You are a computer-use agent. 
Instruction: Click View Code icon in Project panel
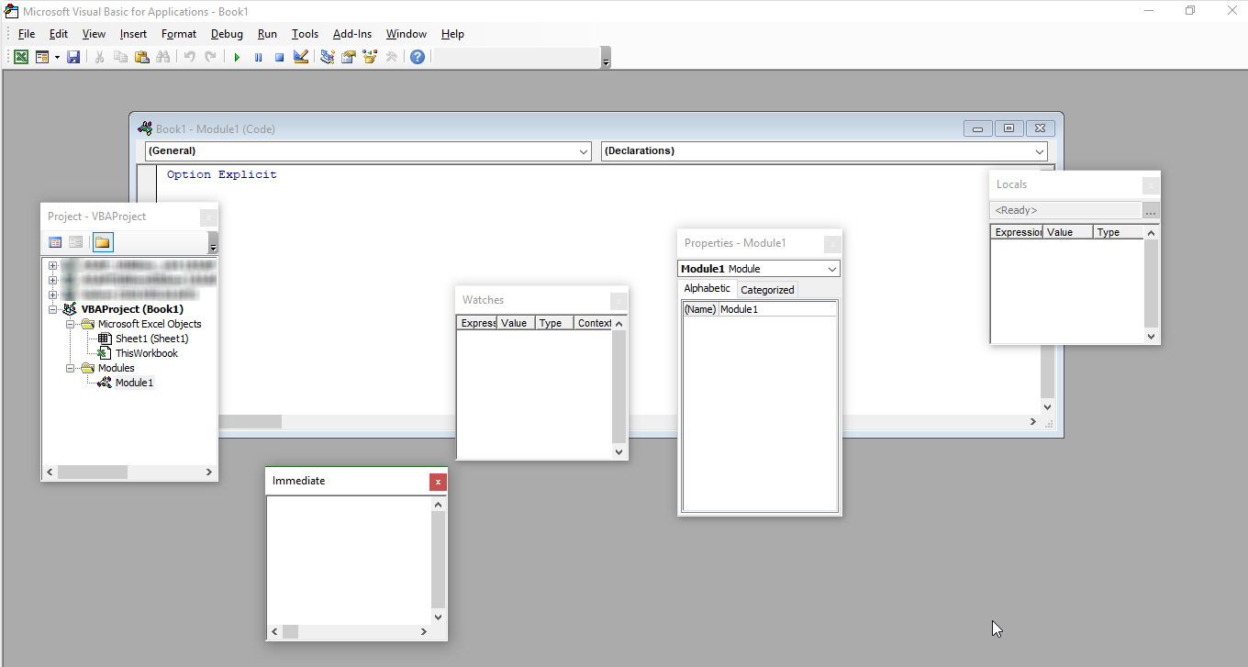[55, 242]
